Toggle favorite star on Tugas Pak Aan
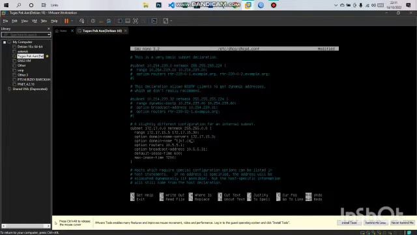The width and height of the screenshot is (417, 235). pos(47,56)
